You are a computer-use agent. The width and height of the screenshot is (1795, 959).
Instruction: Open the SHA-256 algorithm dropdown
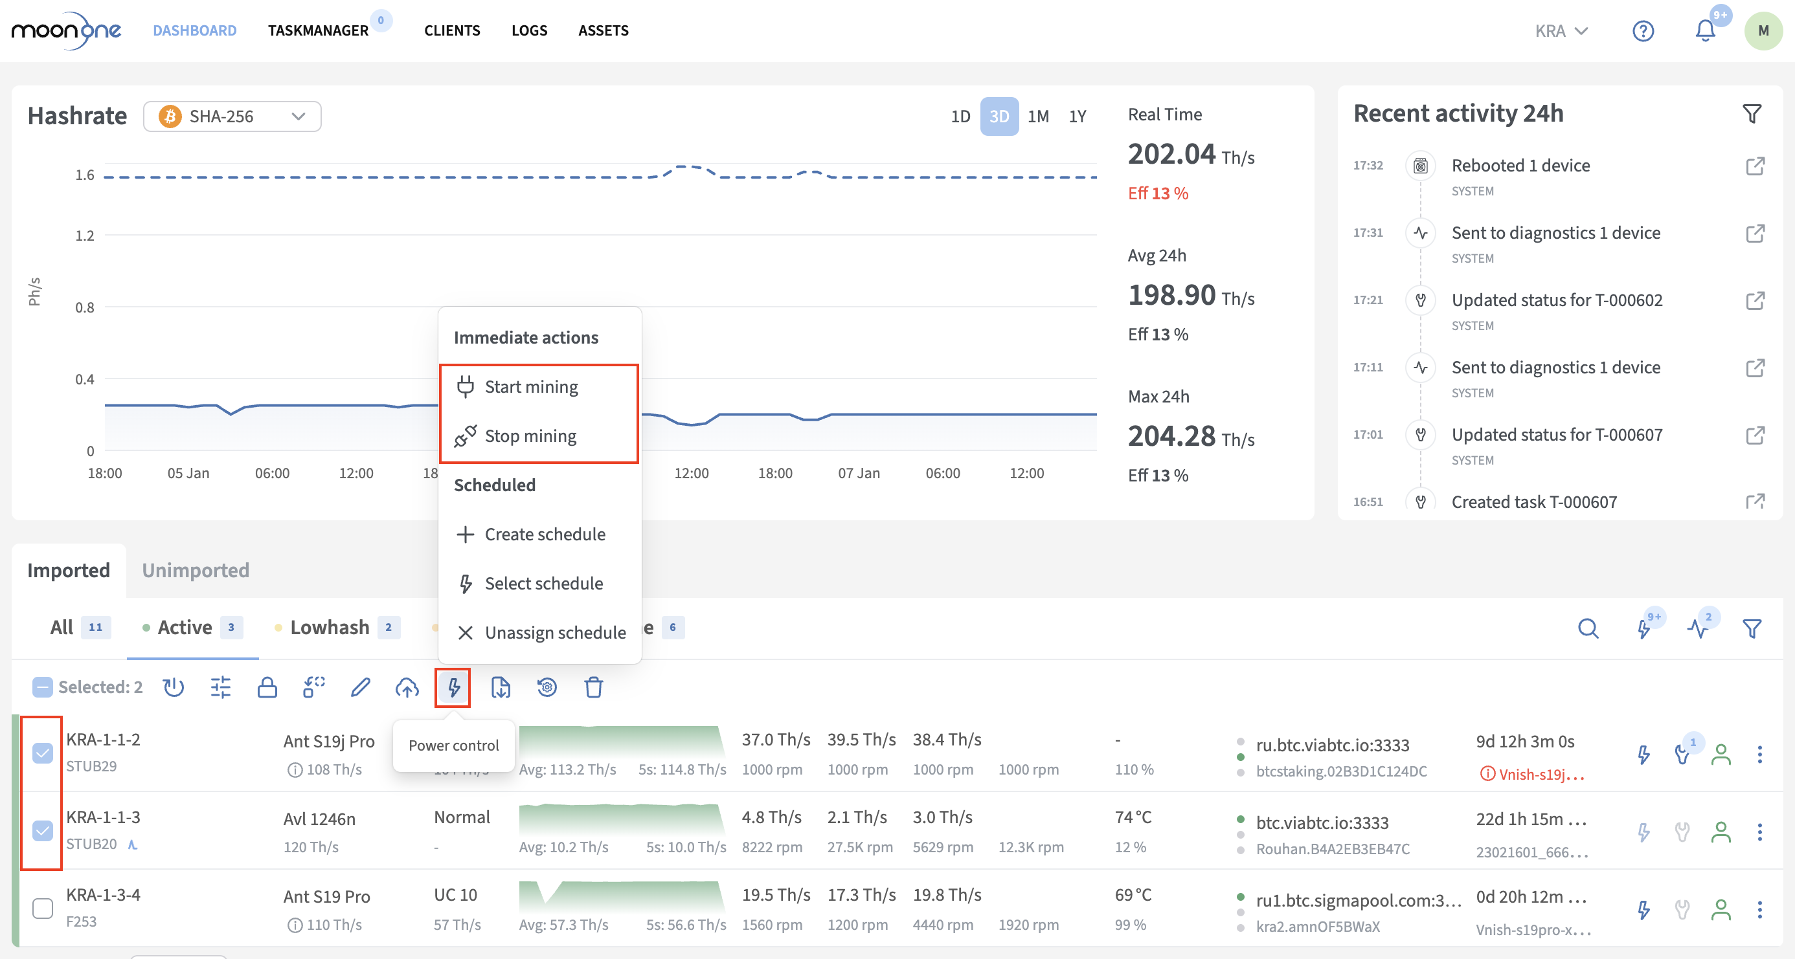(232, 116)
